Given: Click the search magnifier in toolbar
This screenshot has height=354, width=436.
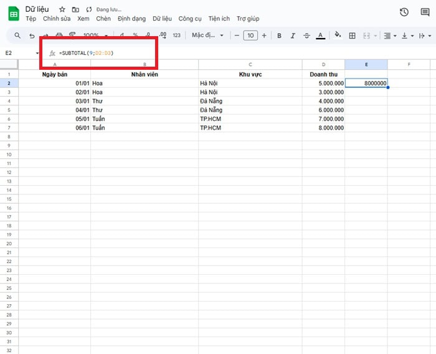Looking at the screenshot, I should (x=17, y=36).
